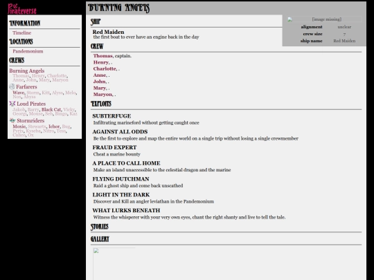This screenshot has width=374, height=280.
Task: Open Kyseba under Stormriders
Action: [x=33, y=131]
